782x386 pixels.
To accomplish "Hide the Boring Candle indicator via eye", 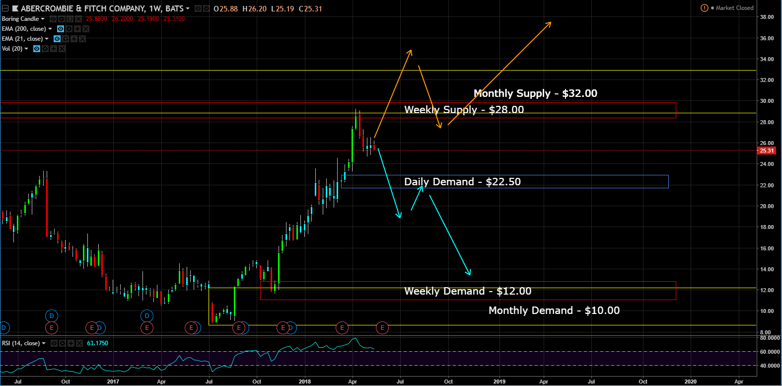I will [x=53, y=19].
